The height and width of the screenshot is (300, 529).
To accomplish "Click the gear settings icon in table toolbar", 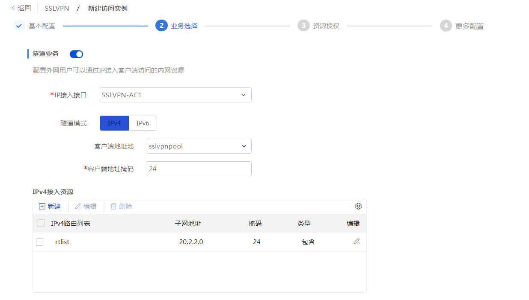I will (358, 206).
